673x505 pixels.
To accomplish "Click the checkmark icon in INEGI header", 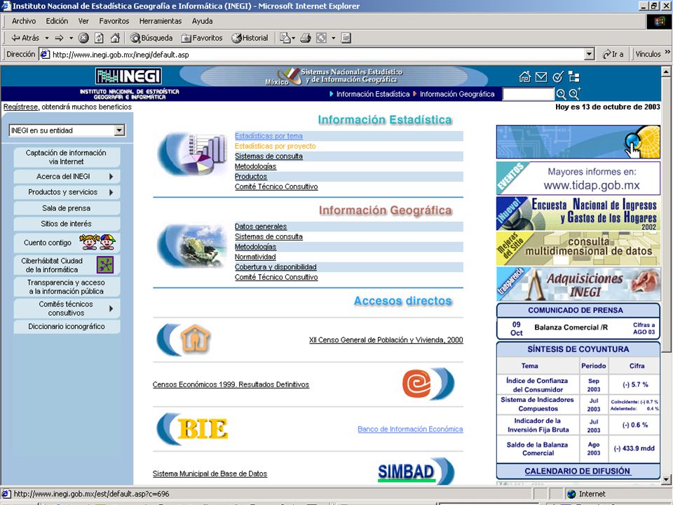I will 557,77.
